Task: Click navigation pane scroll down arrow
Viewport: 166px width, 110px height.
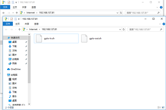Action: [29, 104]
